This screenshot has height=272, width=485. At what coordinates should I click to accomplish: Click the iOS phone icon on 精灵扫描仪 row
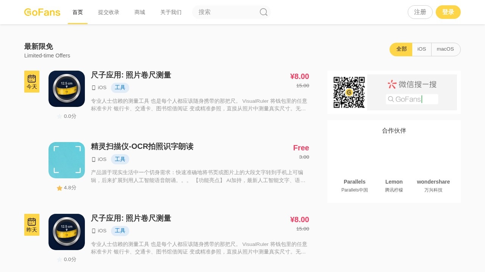coord(94,159)
